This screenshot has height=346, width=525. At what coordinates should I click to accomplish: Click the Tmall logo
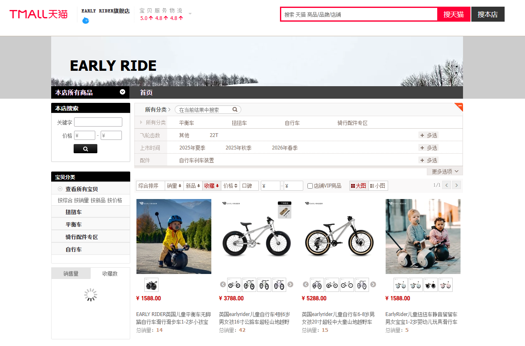tap(39, 14)
